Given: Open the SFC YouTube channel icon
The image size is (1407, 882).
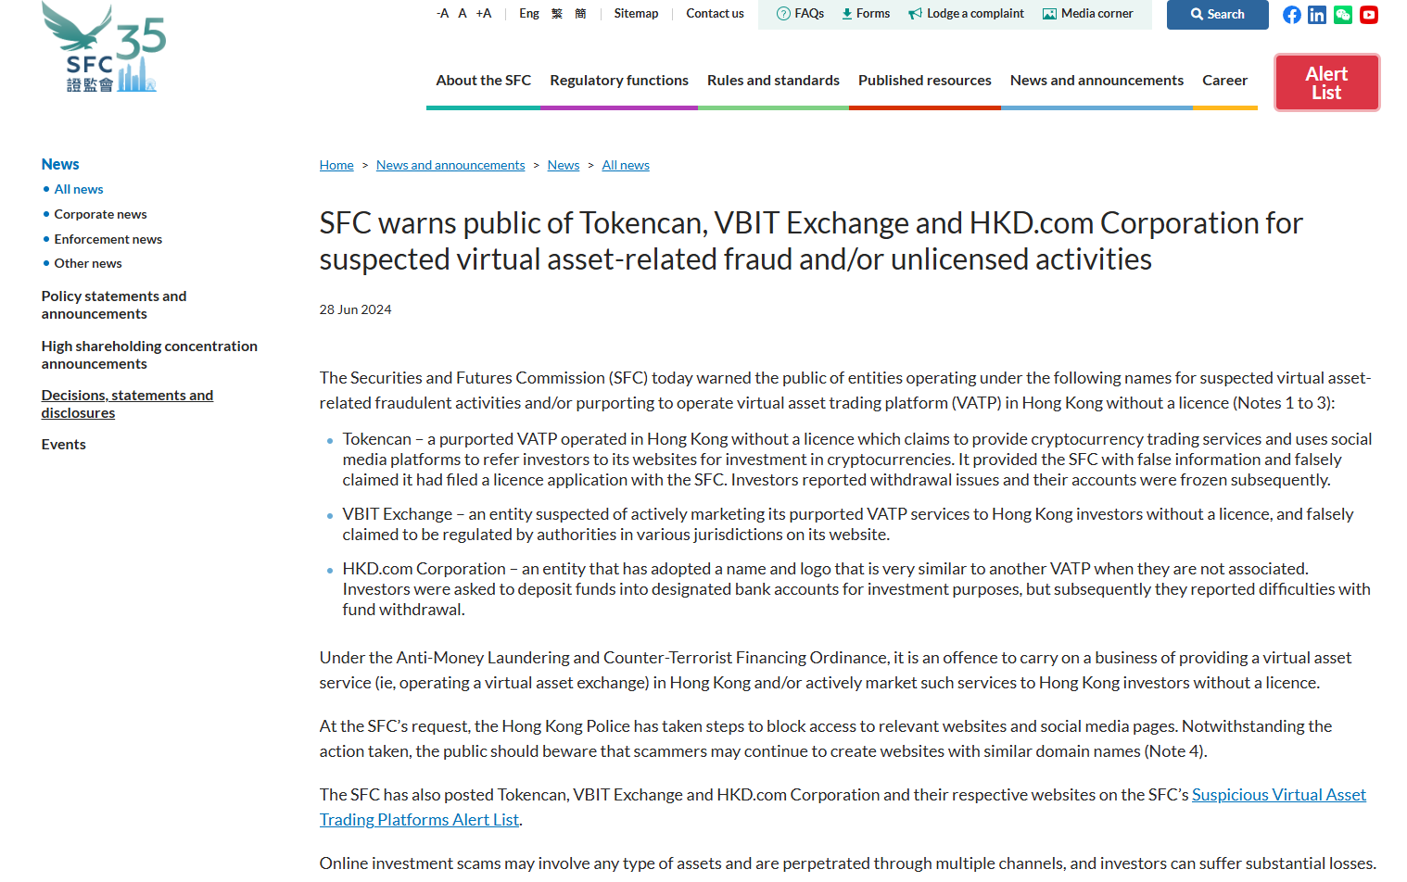Looking at the screenshot, I should coord(1369,15).
